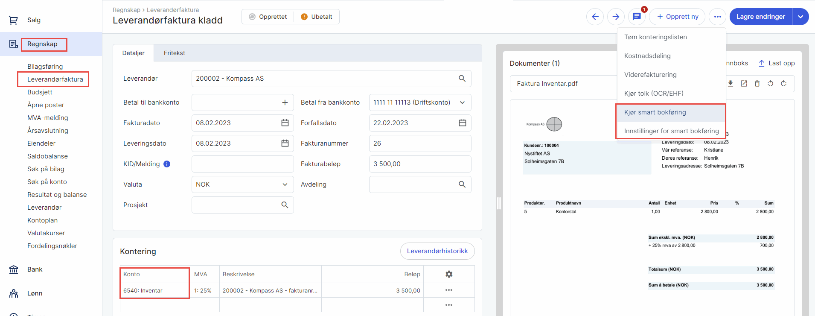The image size is (815, 316).
Task: Open document in new window icon
Action: [744, 84]
